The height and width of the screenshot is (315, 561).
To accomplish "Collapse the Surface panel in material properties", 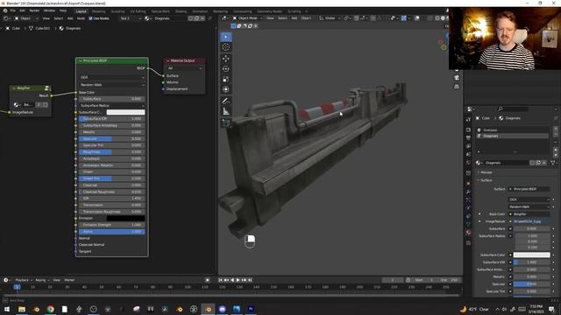I will pyautogui.click(x=486, y=180).
